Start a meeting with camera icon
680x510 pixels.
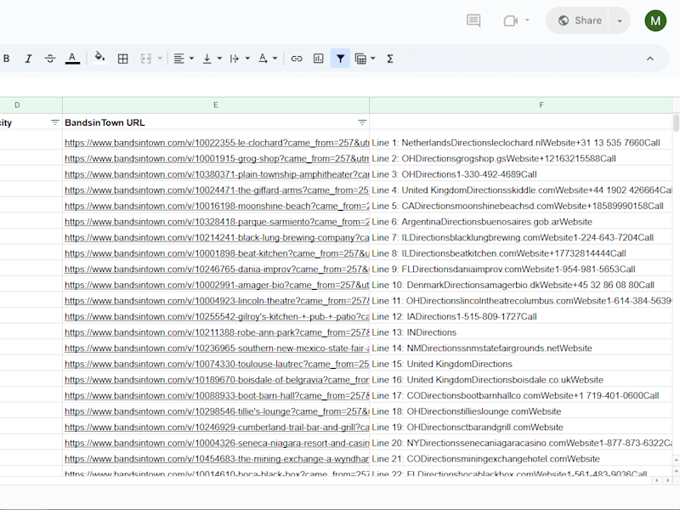pyautogui.click(x=511, y=20)
